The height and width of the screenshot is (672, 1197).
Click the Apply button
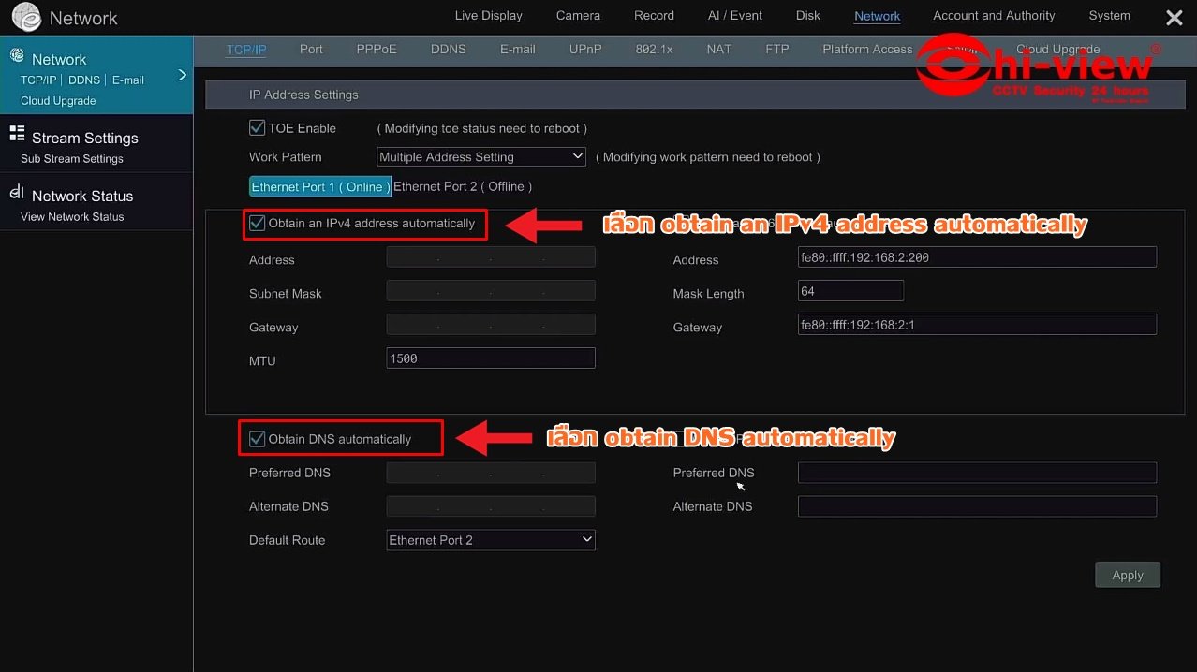[1127, 576]
